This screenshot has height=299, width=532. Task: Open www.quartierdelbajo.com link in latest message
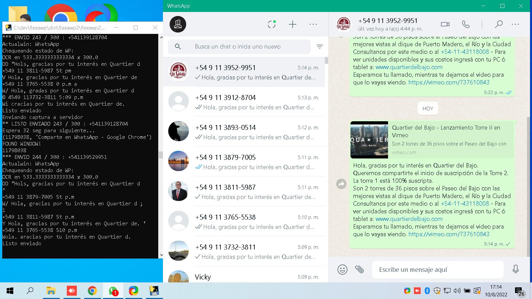coord(409,219)
